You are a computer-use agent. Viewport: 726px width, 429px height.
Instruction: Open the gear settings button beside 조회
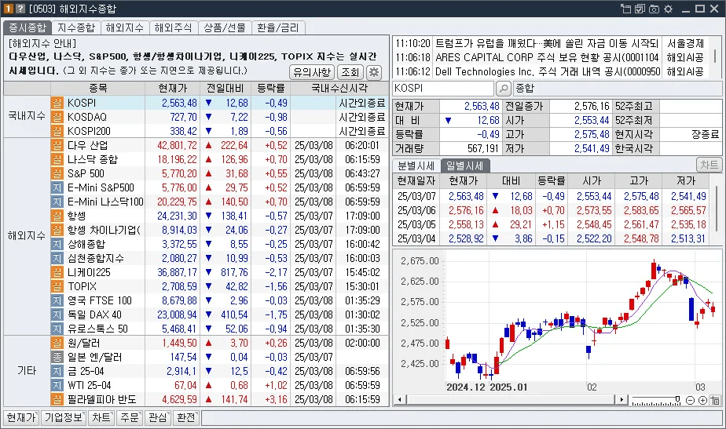374,72
